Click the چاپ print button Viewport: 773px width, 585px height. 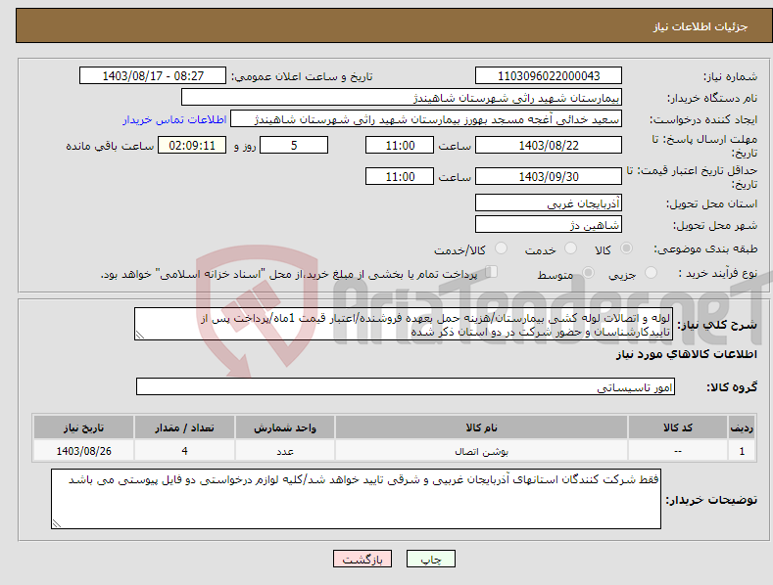(x=431, y=560)
